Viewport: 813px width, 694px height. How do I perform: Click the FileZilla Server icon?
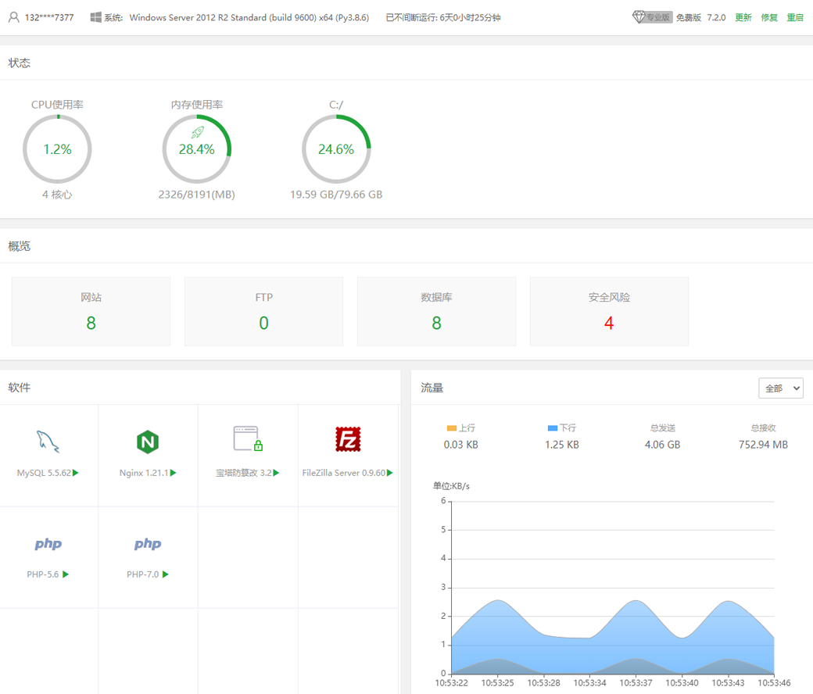click(x=348, y=440)
